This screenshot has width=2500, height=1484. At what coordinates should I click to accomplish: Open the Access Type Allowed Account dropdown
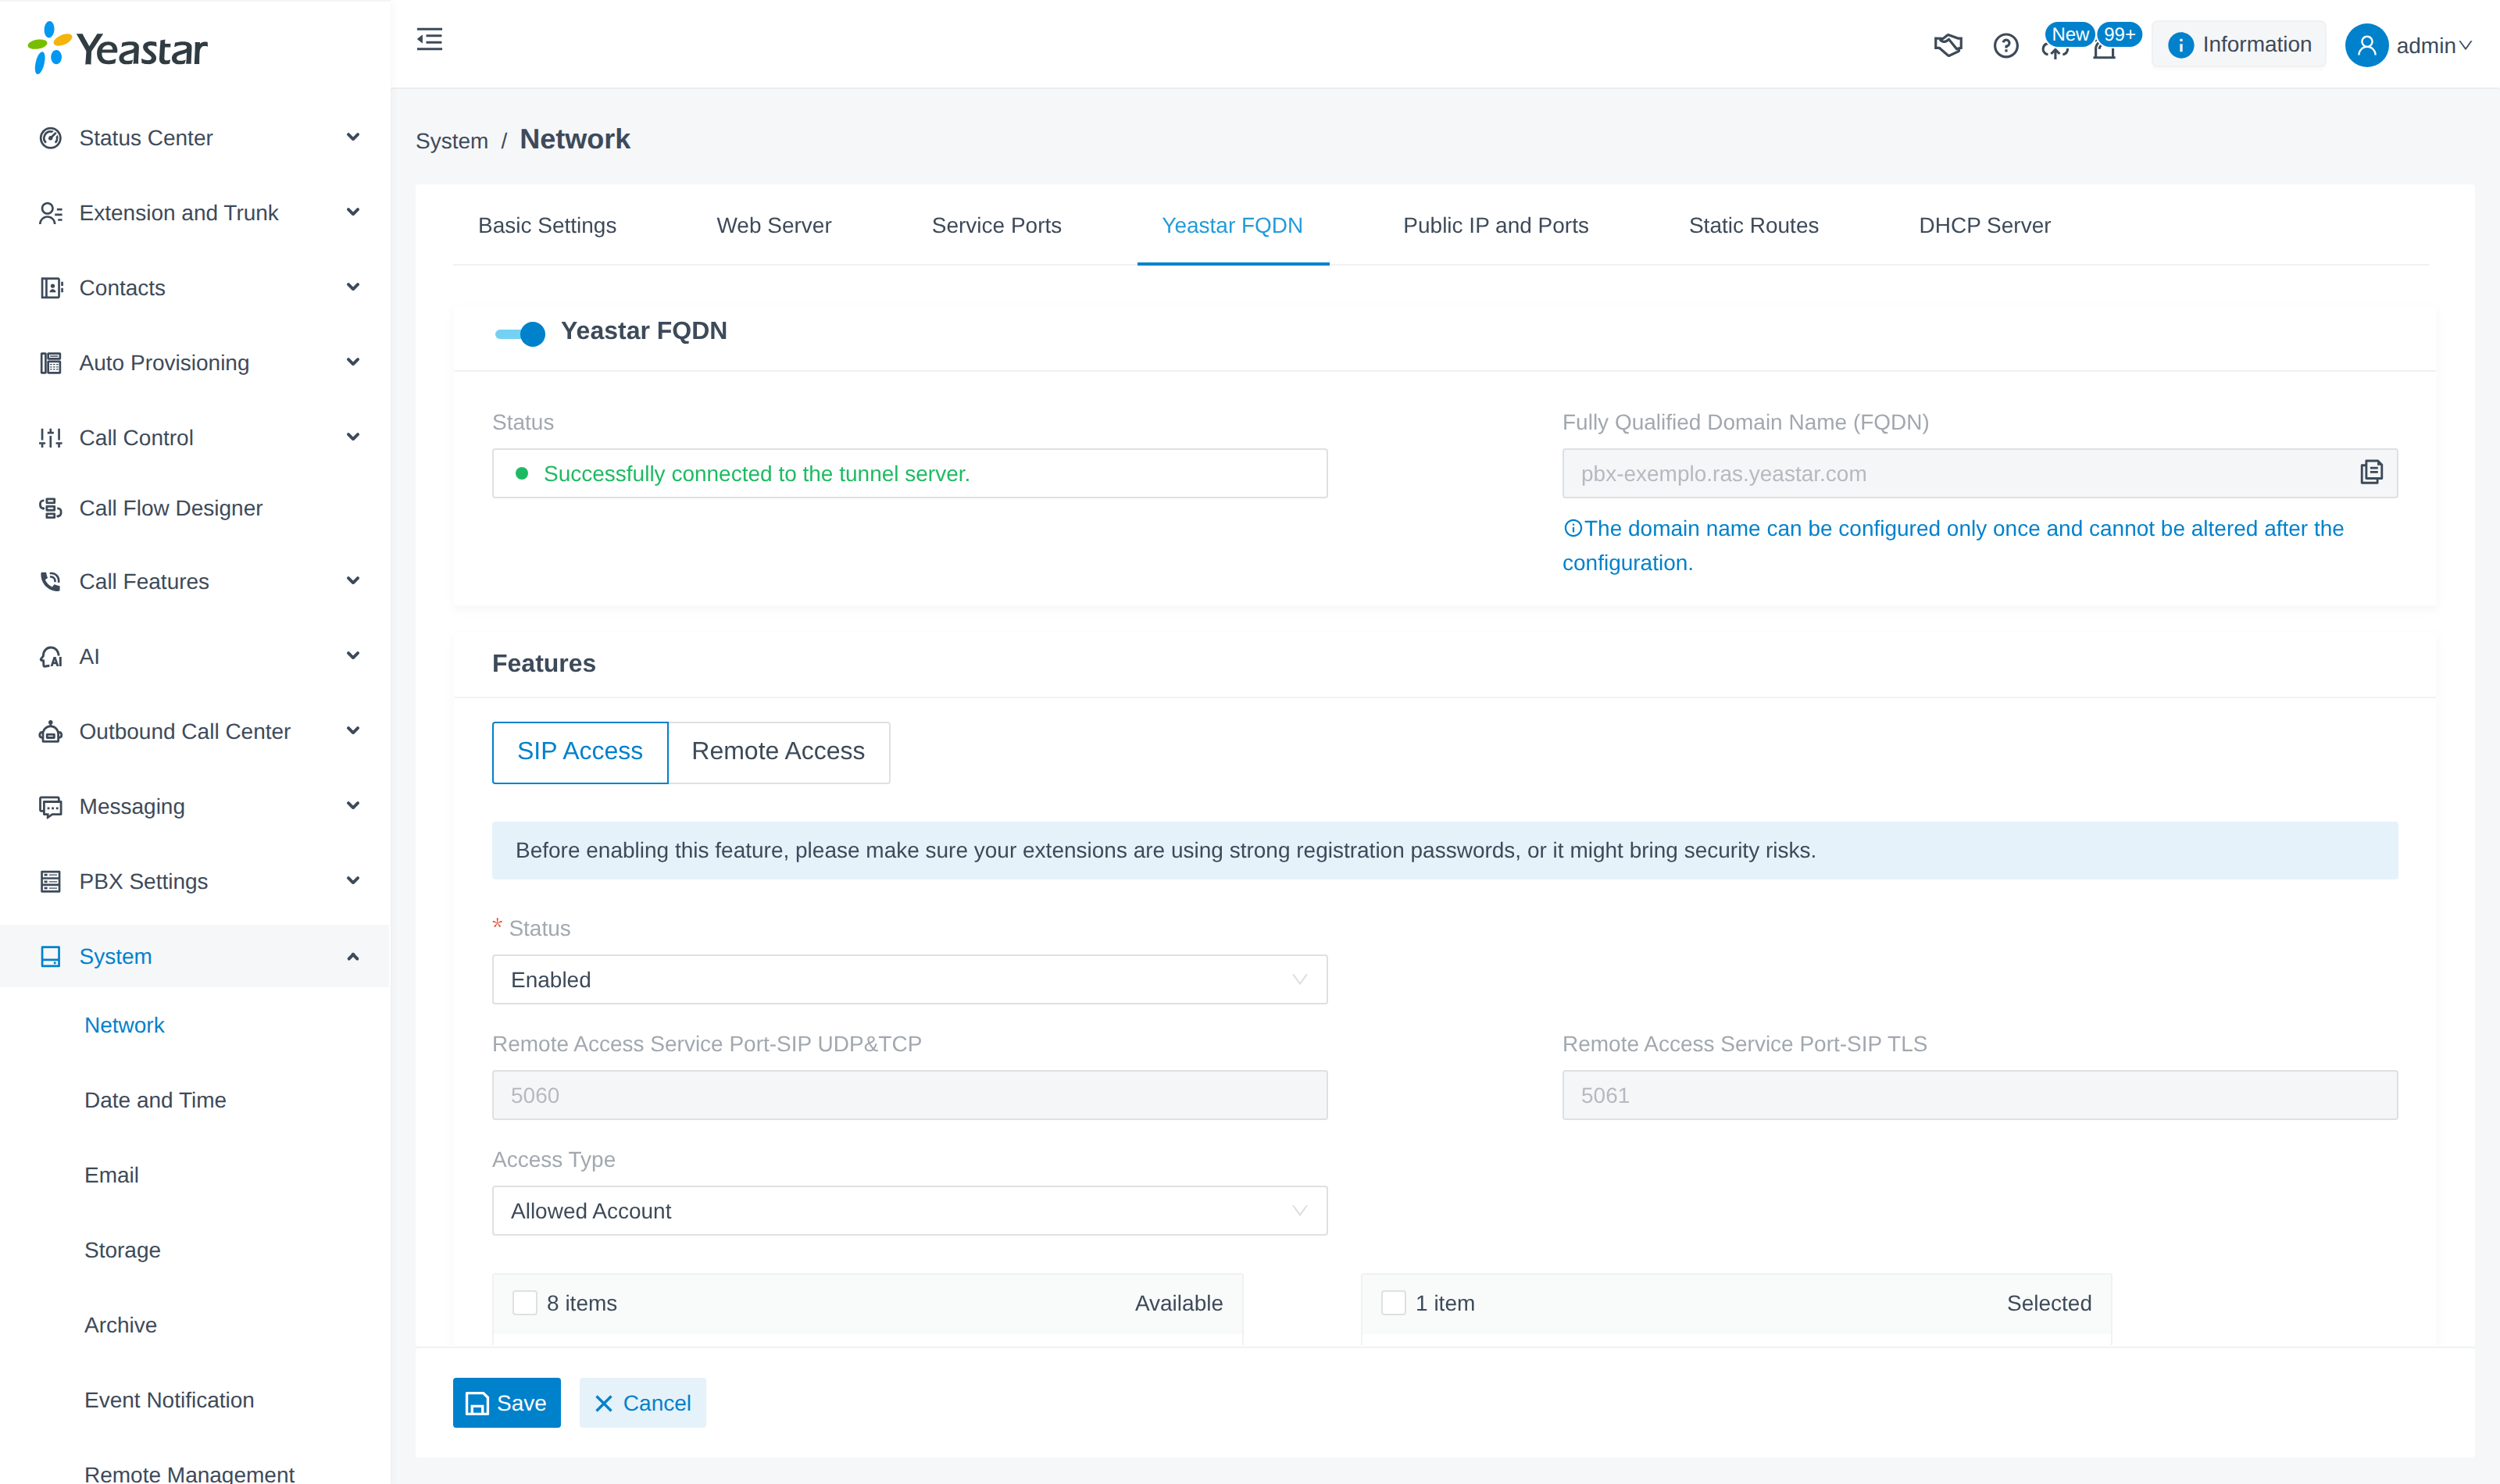click(909, 1210)
